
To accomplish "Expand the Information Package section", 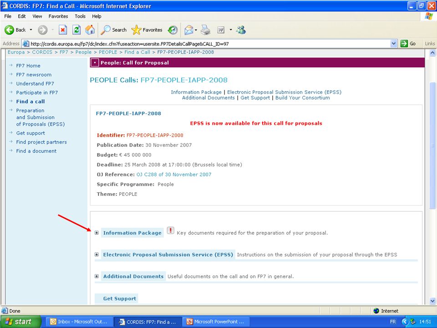I will 97,233.
